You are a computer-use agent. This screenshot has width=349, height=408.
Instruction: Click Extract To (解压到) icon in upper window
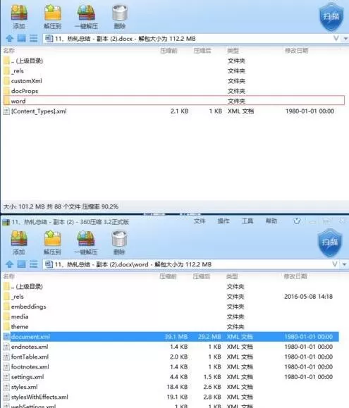point(53,16)
